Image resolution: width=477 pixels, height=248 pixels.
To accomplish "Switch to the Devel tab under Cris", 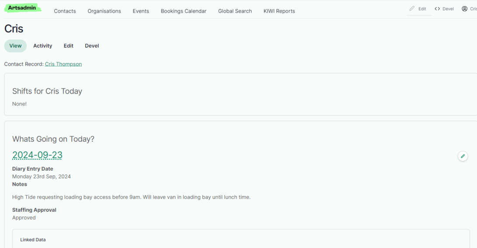I will 92,46.
